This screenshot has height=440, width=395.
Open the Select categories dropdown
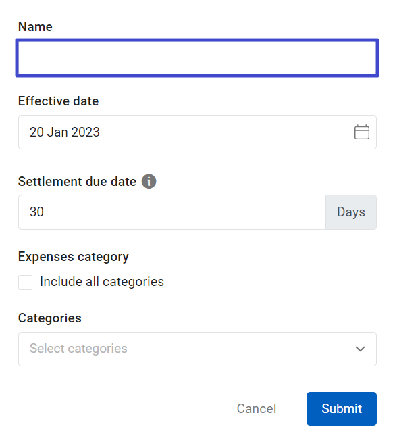coord(197,349)
